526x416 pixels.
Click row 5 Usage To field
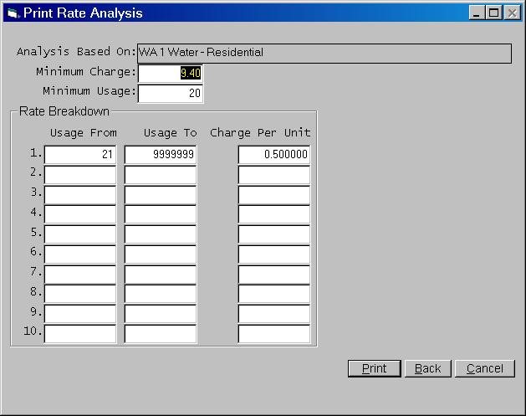[x=161, y=234]
